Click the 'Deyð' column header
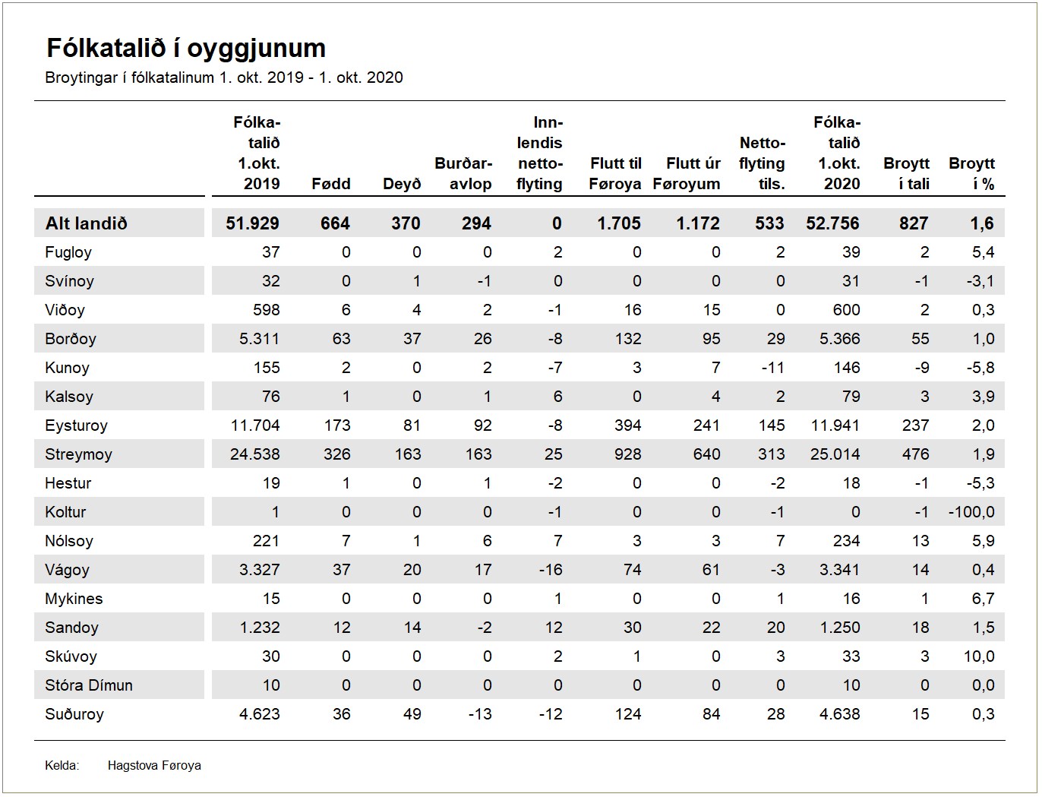This screenshot has height=797, width=1042. pos(402,184)
